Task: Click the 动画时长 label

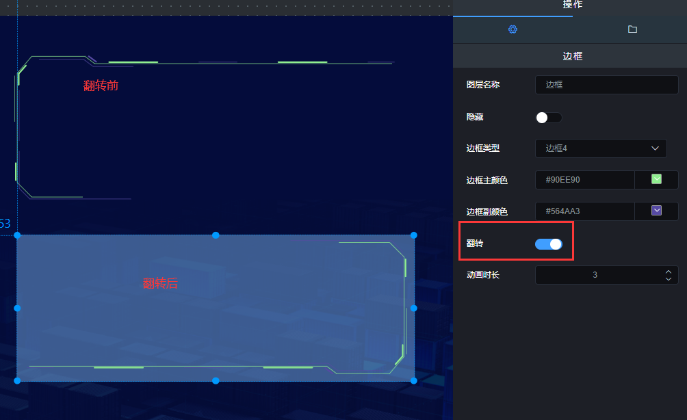Action: [x=483, y=274]
